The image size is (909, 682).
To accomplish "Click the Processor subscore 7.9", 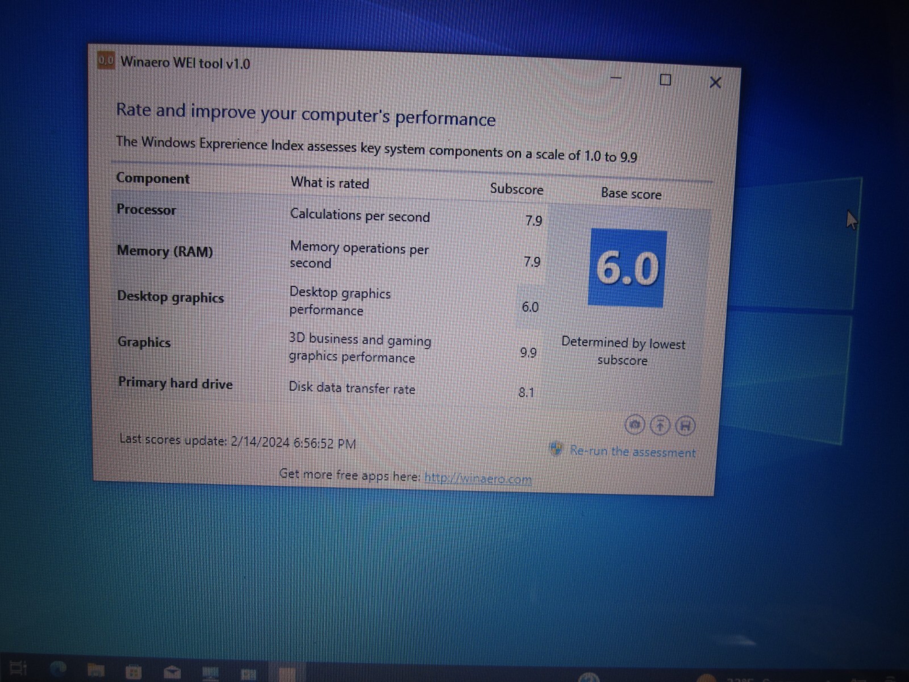I will pyautogui.click(x=533, y=221).
